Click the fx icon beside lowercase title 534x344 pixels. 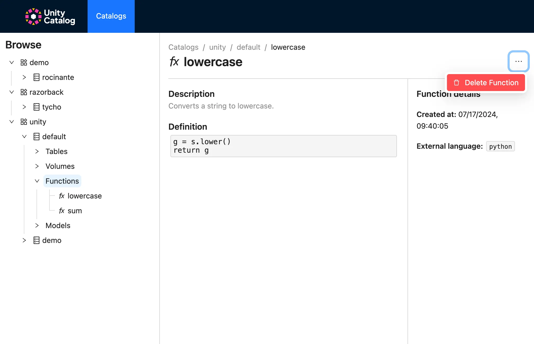tap(174, 62)
